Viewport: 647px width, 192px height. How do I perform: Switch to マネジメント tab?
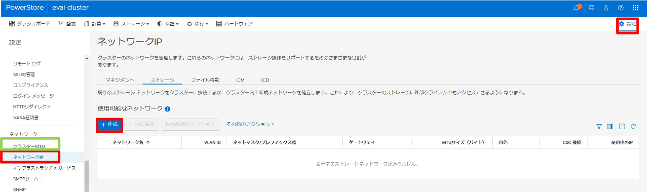pos(120,80)
